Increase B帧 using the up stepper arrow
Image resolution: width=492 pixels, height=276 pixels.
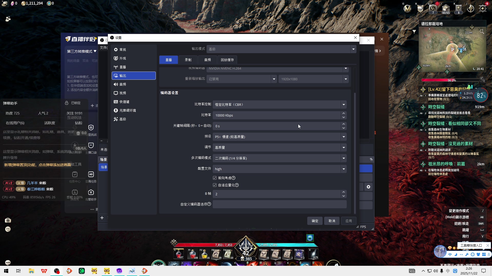coord(343,192)
